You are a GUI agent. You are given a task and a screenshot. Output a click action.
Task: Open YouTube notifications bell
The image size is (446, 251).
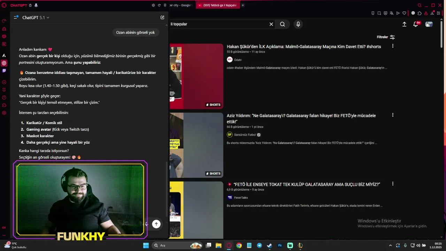point(416,24)
